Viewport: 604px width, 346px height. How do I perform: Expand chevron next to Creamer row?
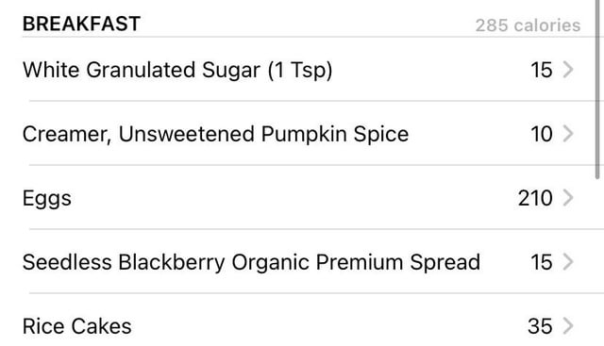point(568,134)
